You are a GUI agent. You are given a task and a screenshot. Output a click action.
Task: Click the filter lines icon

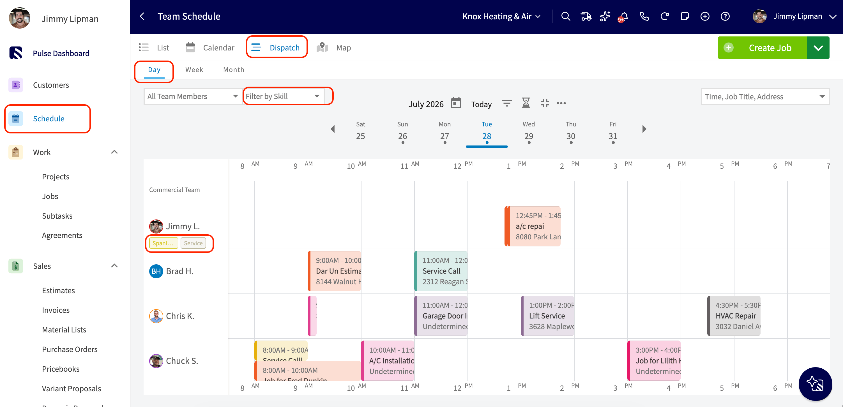click(506, 103)
